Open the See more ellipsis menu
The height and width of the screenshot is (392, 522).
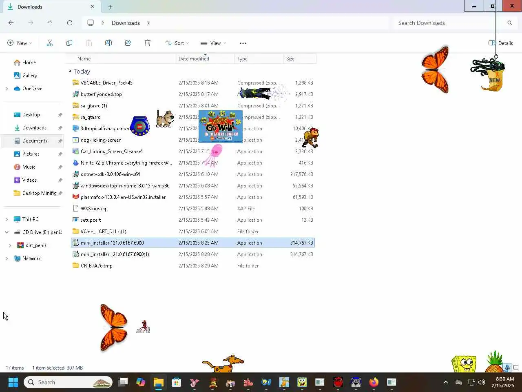click(x=243, y=43)
